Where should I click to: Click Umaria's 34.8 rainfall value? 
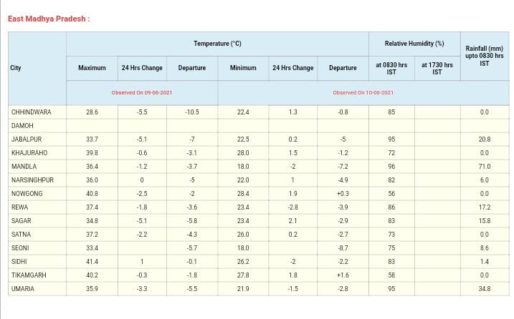484,289
